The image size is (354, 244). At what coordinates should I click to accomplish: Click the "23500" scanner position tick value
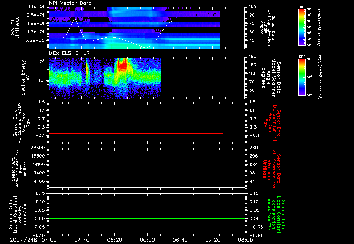coord(38,148)
